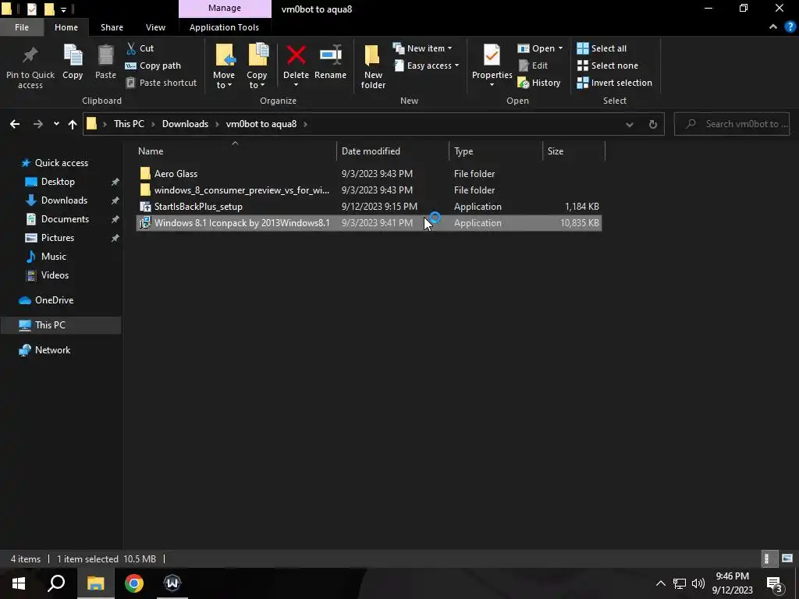Expand the Open dropdown in ribbon
Image resolution: width=799 pixels, height=599 pixels.
click(540, 48)
